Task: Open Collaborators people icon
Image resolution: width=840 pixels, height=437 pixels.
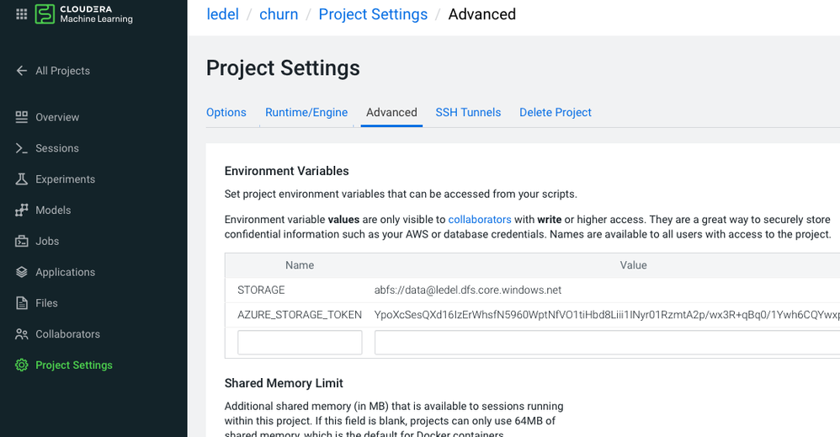Action: (22, 334)
